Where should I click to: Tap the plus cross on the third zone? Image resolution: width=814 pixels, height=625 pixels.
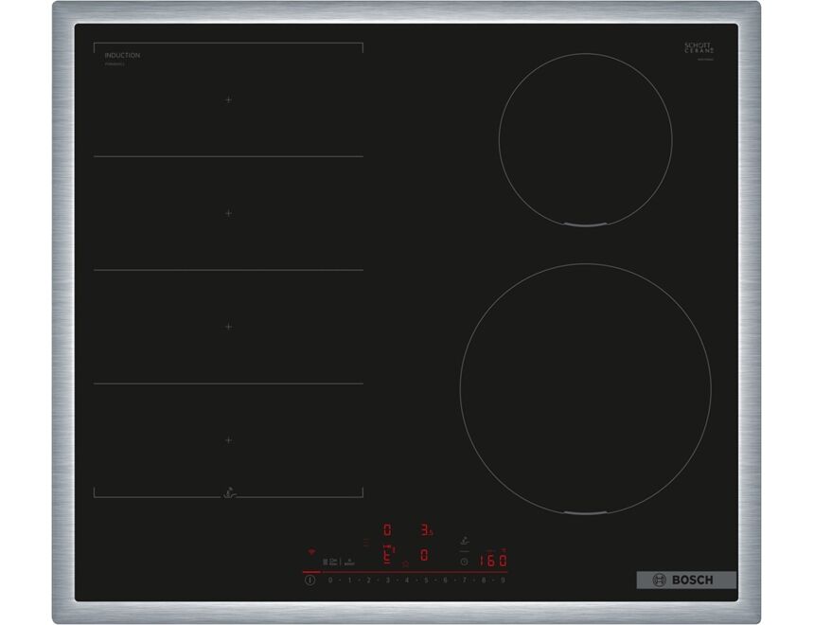(x=227, y=328)
